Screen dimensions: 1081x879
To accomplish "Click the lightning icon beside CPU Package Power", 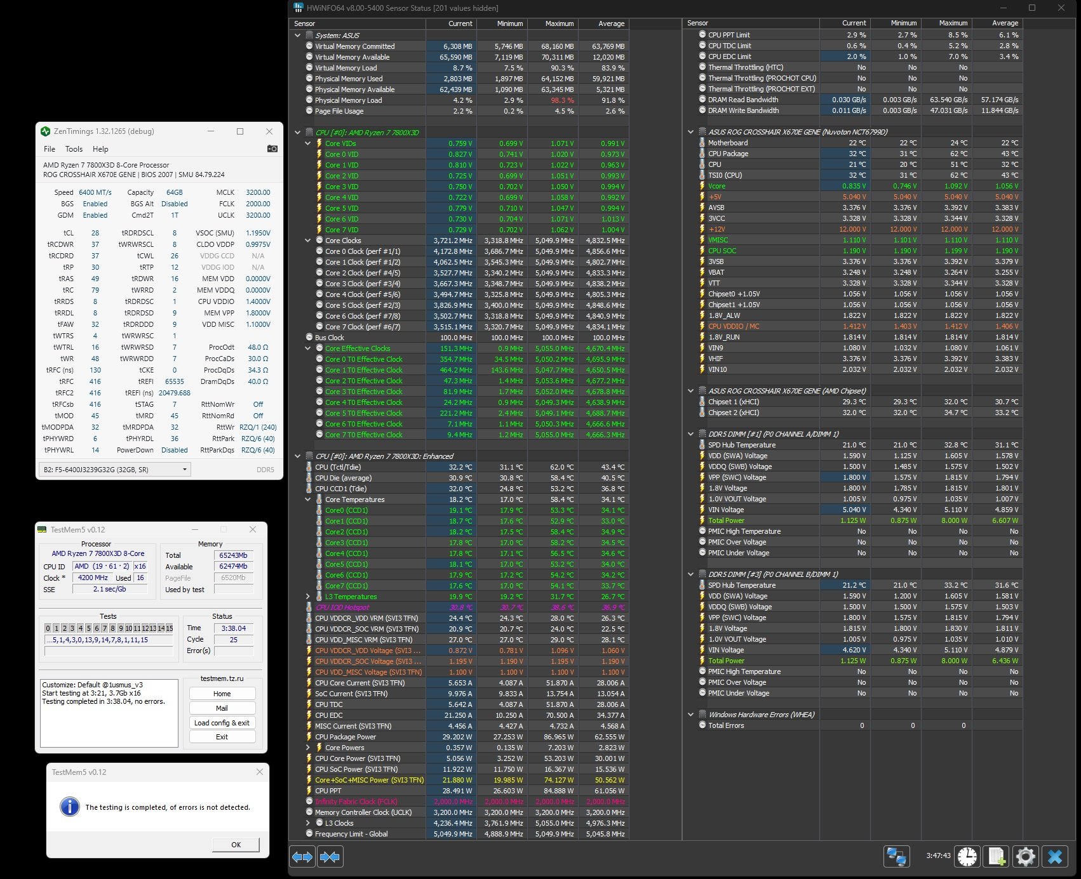I will (x=309, y=737).
